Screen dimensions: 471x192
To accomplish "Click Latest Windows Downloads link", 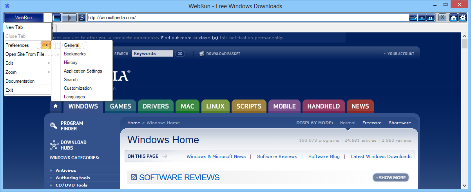I will 381,156.
